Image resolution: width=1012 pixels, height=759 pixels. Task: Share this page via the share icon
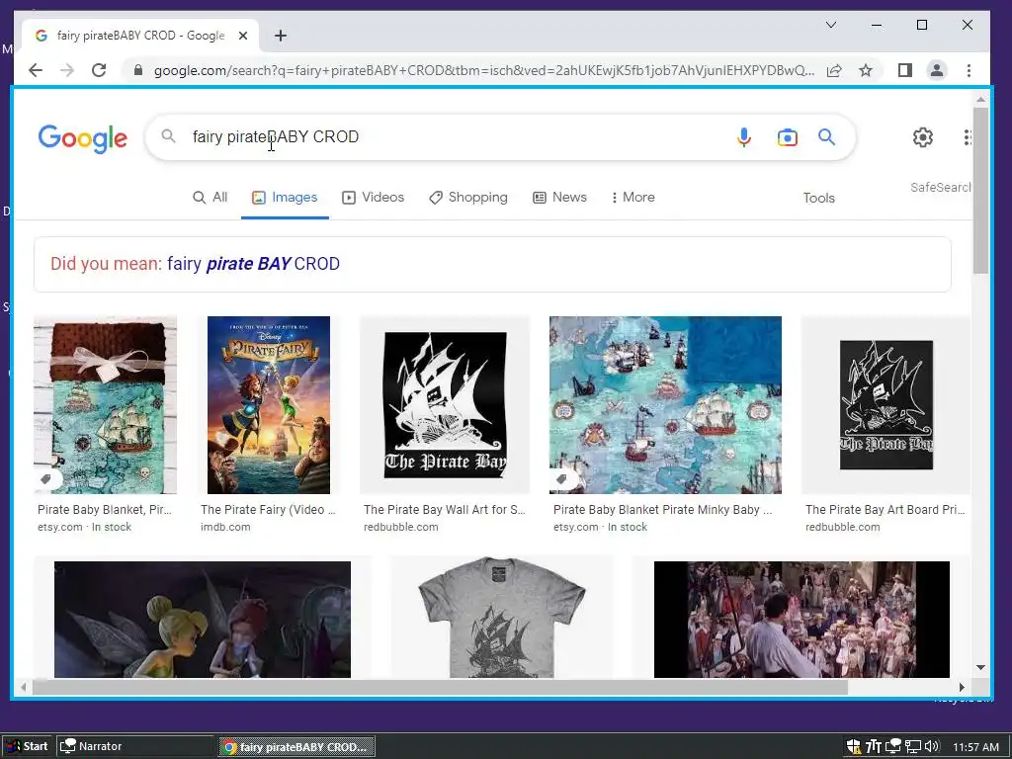coord(834,70)
